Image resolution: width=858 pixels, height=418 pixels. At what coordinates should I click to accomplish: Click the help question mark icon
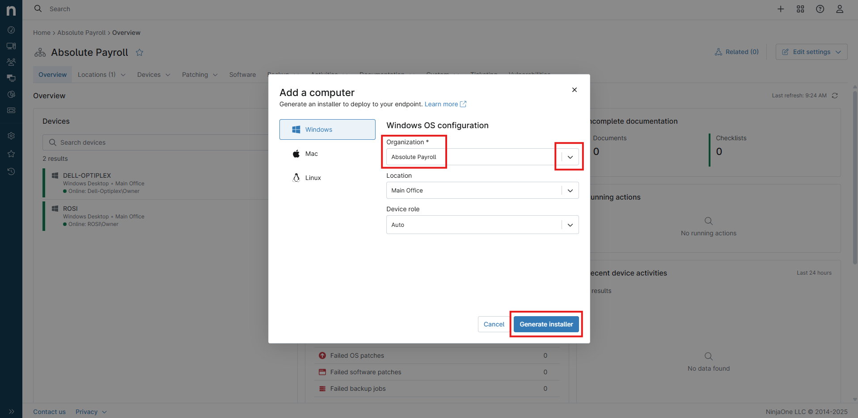click(x=820, y=9)
